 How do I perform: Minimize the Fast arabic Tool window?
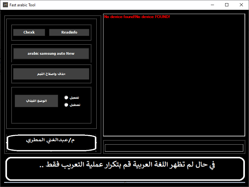pyautogui.click(x=212, y=5)
